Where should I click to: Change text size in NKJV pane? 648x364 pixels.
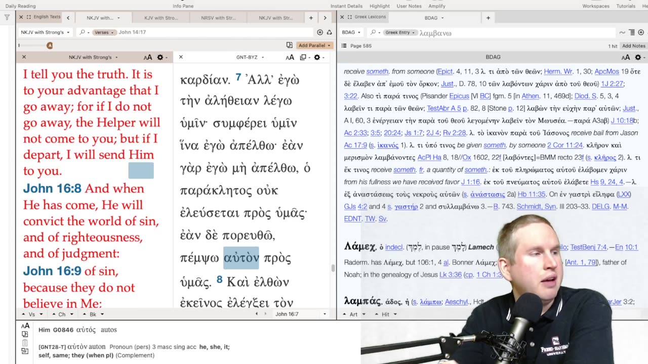pos(148,57)
